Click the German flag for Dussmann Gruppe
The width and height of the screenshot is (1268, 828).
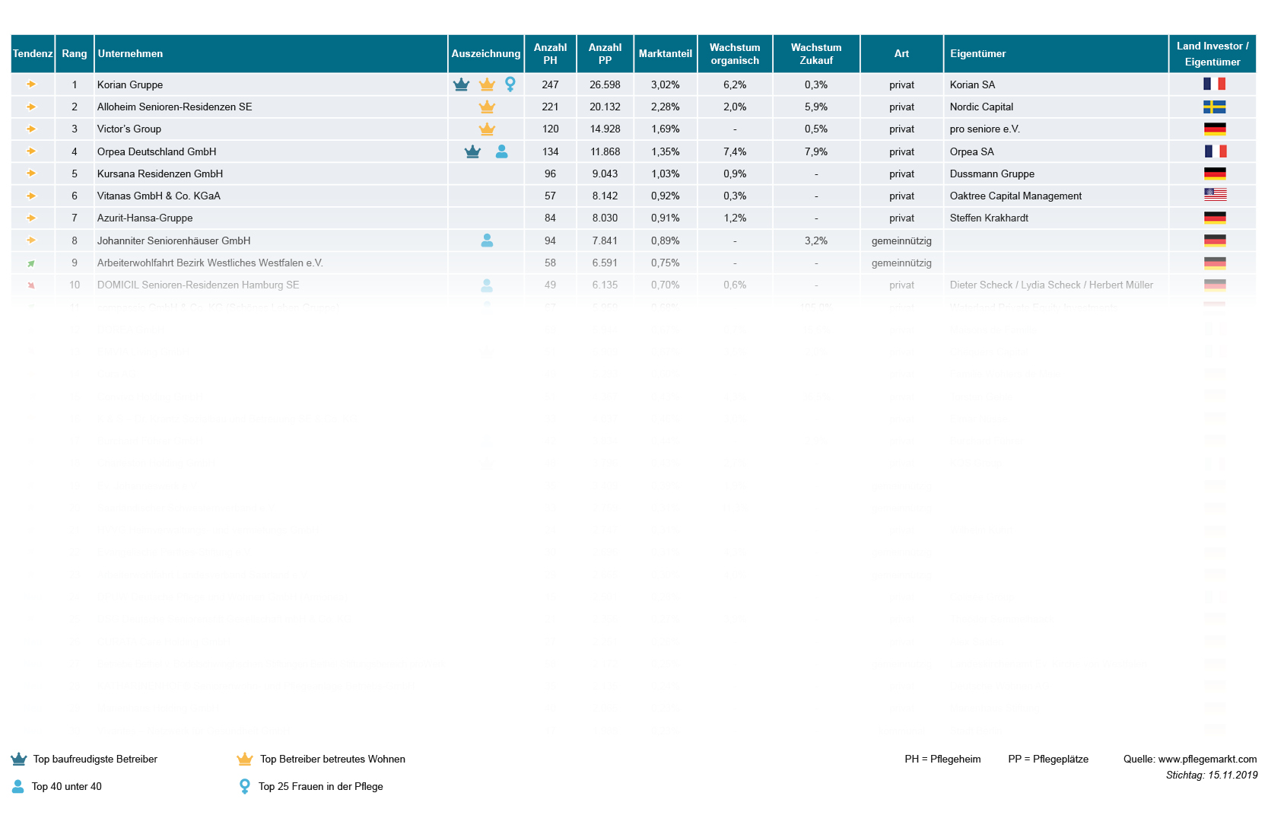pos(1215,174)
